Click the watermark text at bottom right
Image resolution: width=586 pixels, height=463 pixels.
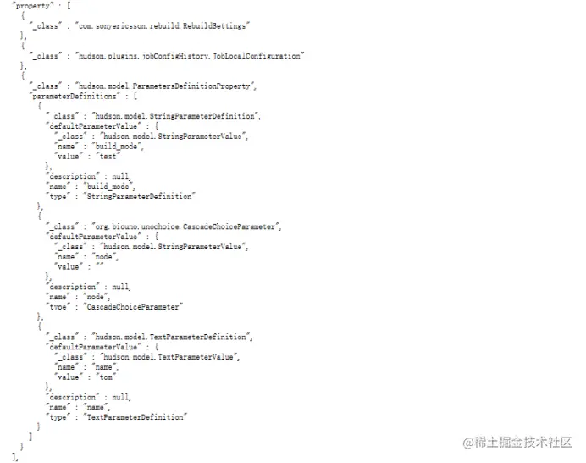pos(517,443)
